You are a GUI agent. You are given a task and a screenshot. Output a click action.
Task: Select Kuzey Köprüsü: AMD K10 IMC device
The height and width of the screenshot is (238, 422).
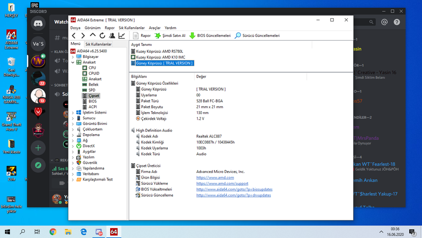(x=160, y=57)
